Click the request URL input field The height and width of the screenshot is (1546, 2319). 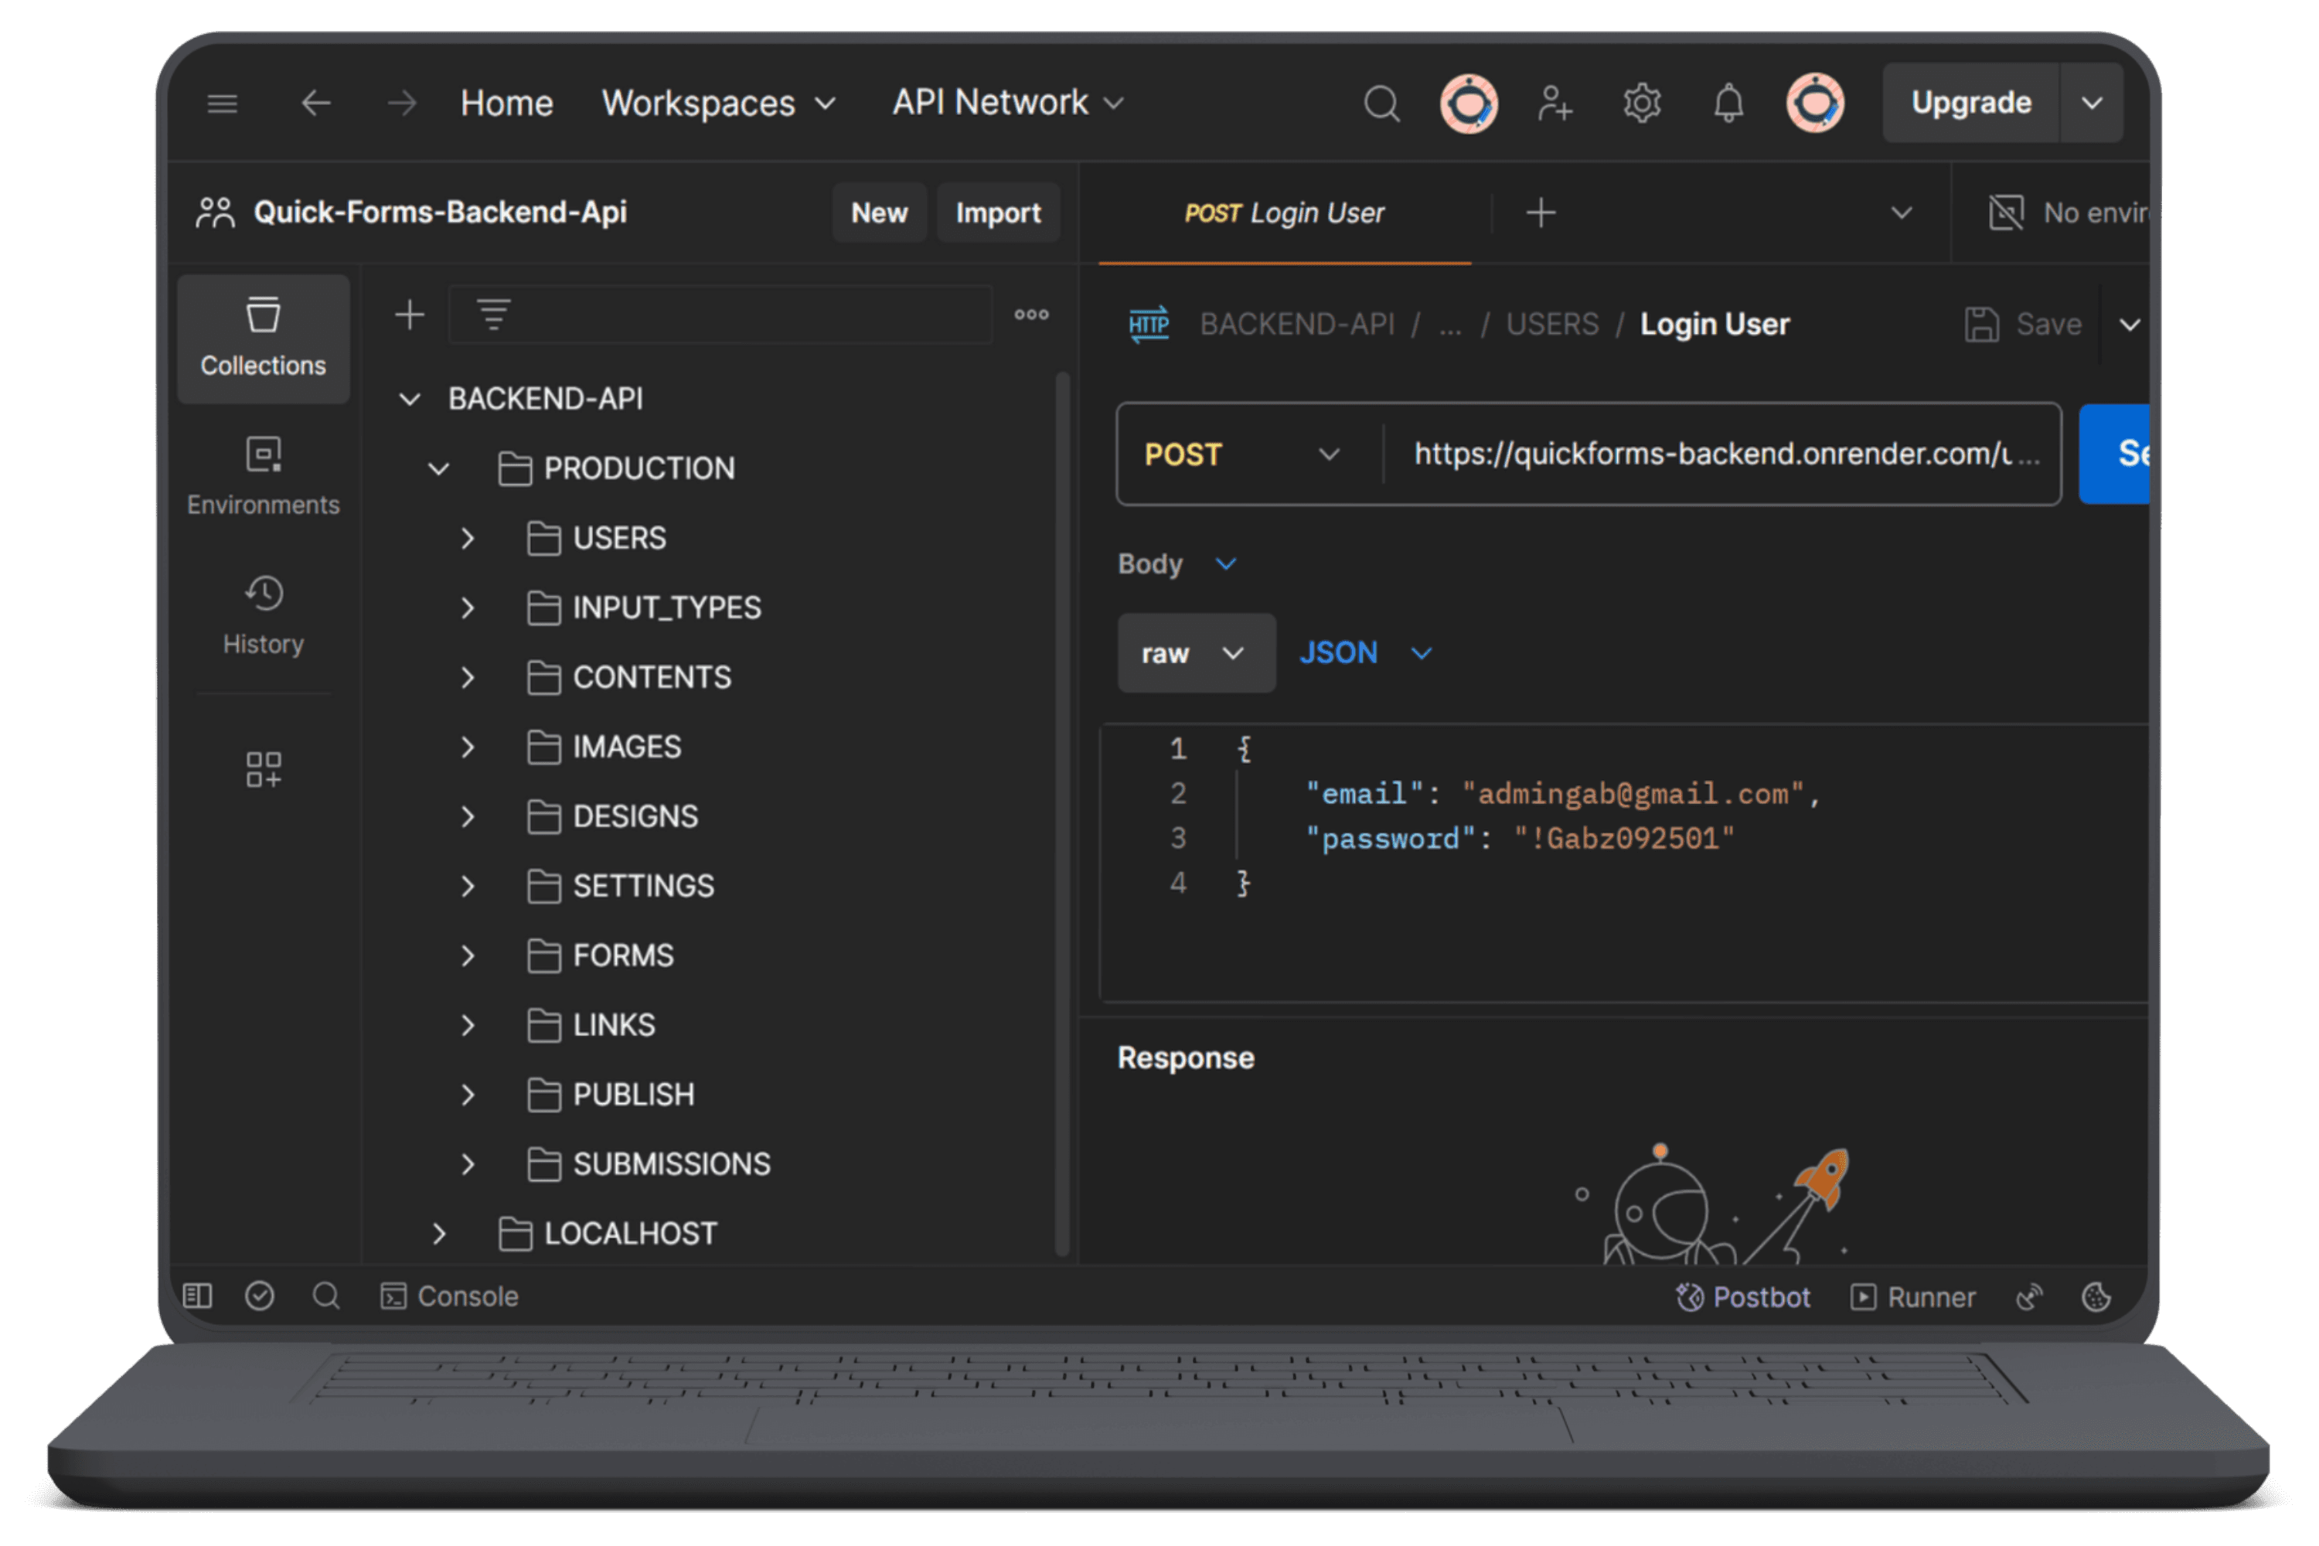(1722, 455)
